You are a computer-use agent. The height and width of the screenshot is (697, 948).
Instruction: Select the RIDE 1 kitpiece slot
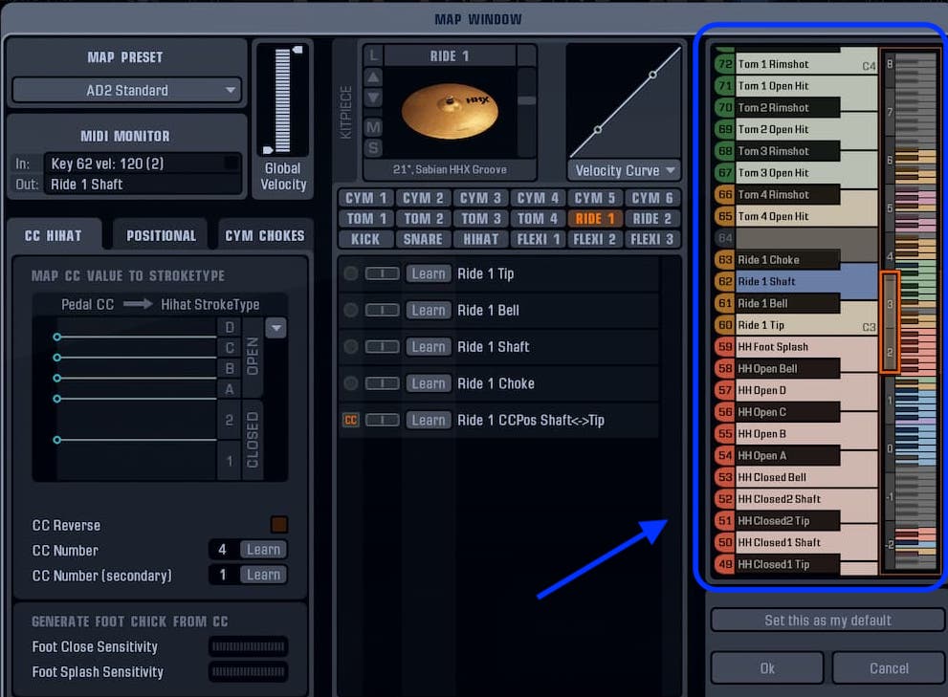coord(595,219)
